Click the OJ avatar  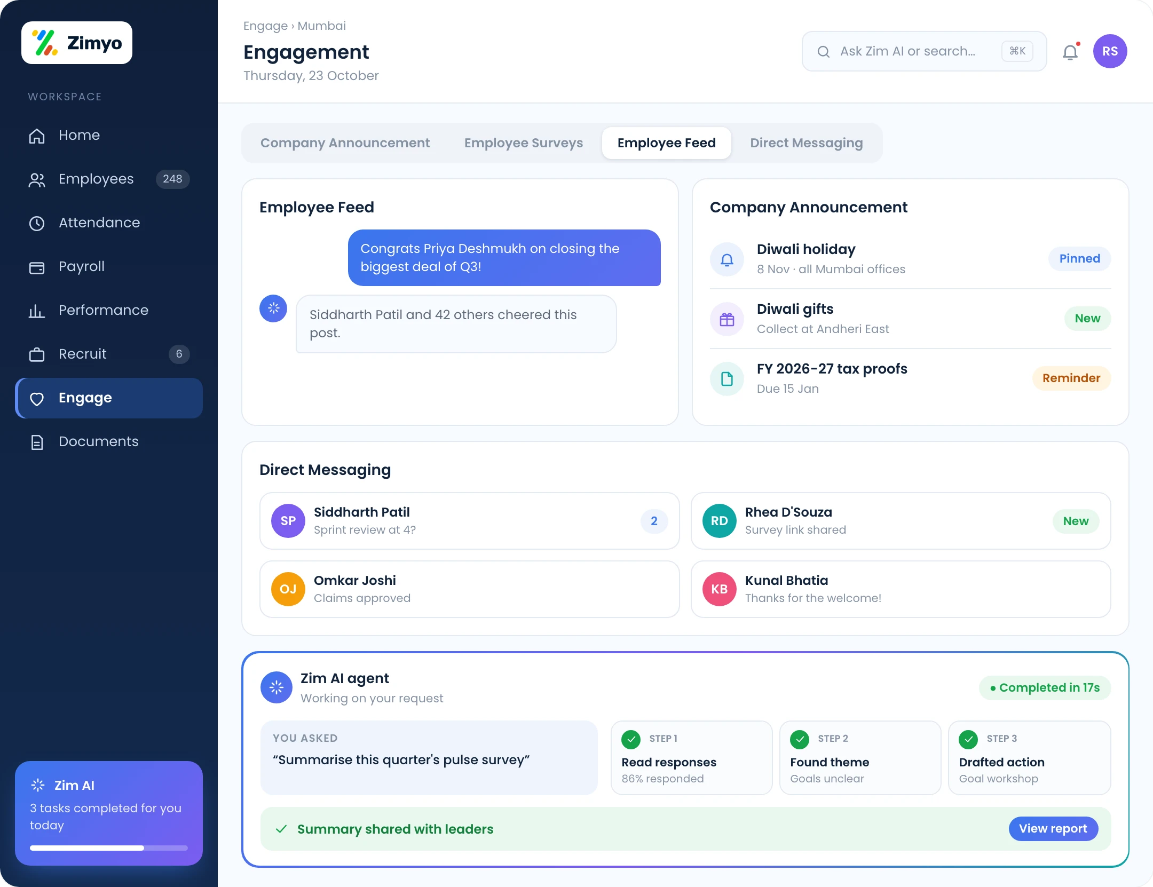click(288, 589)
